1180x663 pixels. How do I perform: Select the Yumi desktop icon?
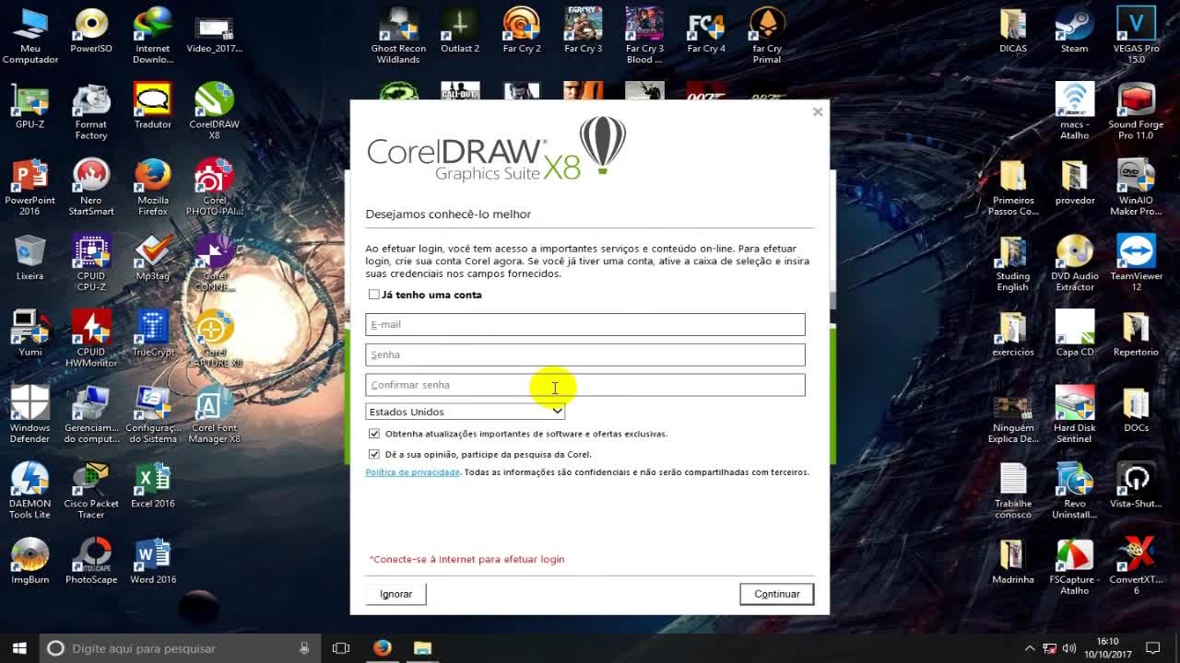click(30, 333)
